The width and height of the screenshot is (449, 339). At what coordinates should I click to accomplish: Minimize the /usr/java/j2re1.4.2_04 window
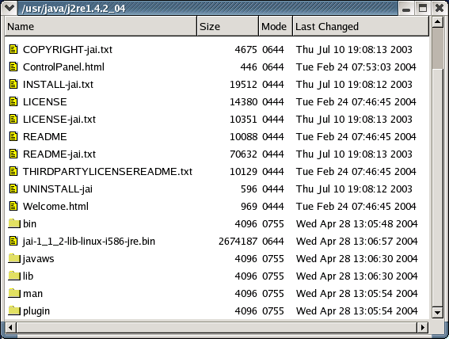405,8
